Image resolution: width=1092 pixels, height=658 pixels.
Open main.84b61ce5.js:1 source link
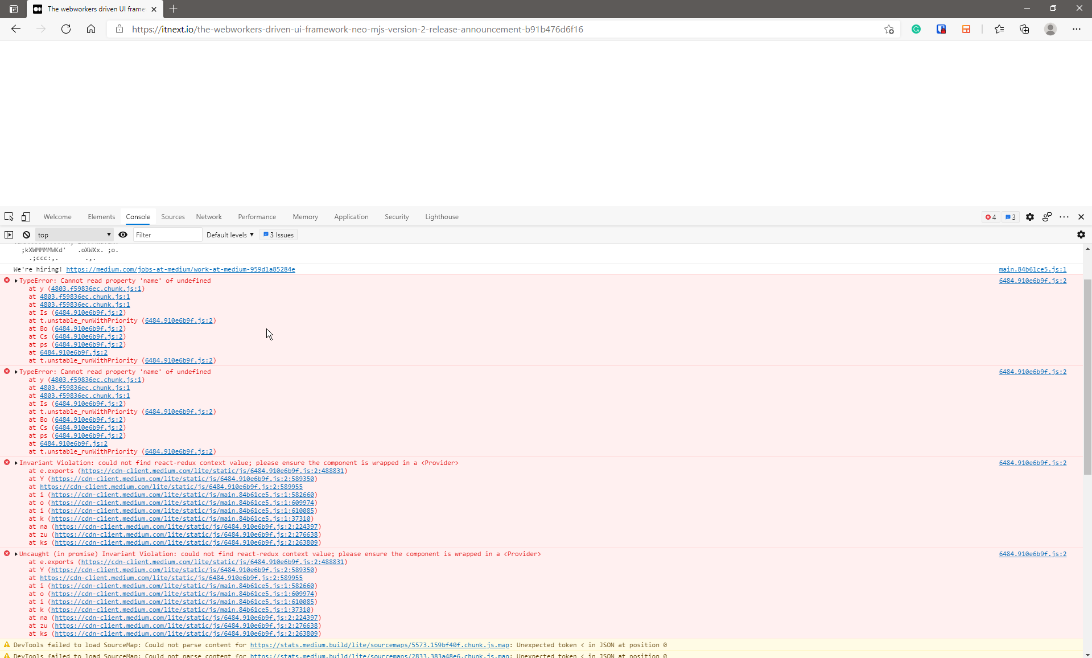pos(1033,269)
